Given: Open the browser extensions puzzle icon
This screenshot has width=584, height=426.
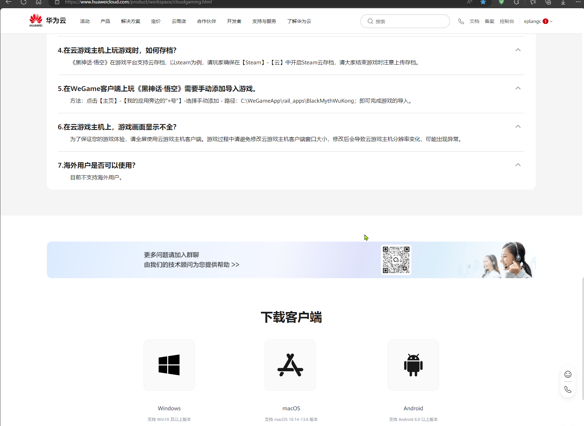Looking at the screenshot, I should [517, 2].
